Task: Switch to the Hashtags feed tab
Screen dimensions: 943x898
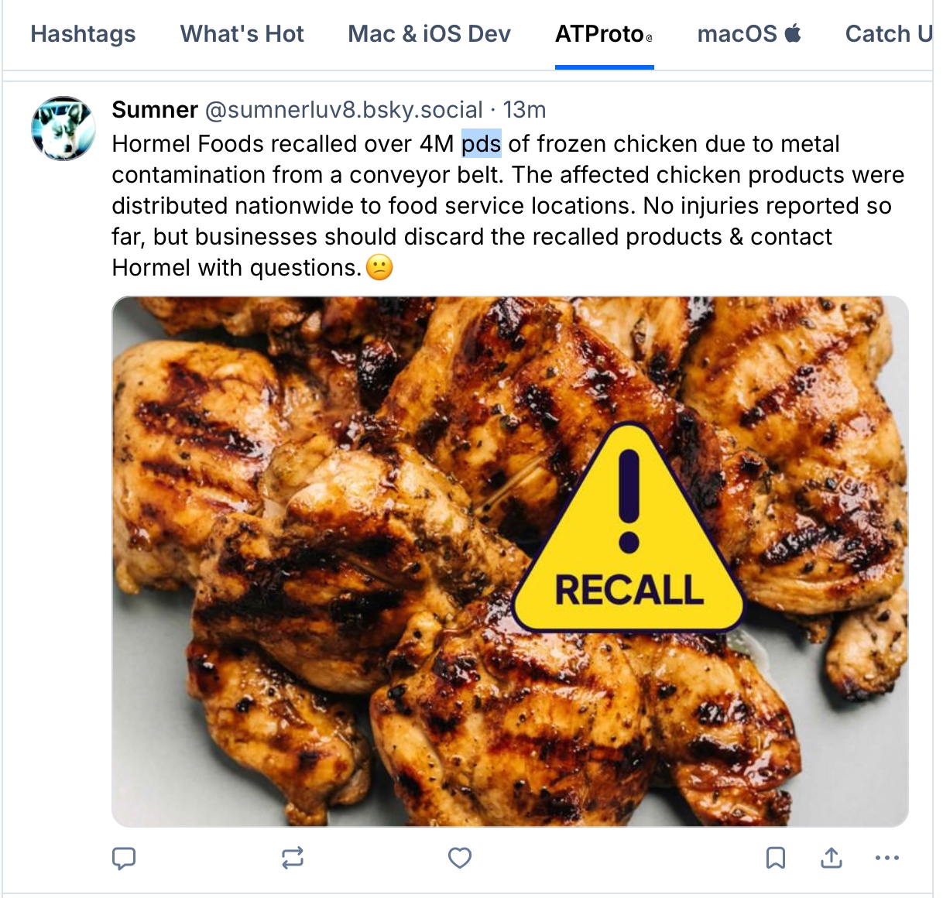Action: point(83,34)
